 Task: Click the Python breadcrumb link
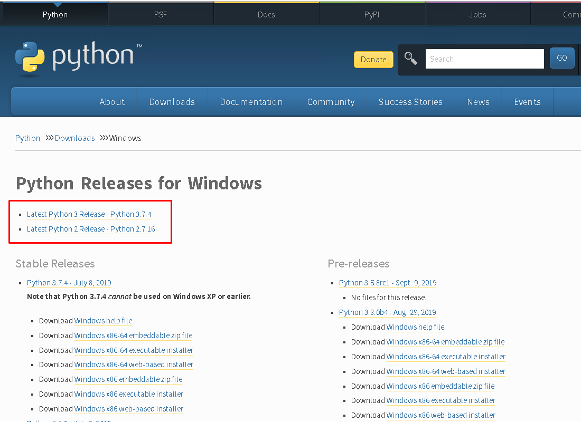coord(28,138)
